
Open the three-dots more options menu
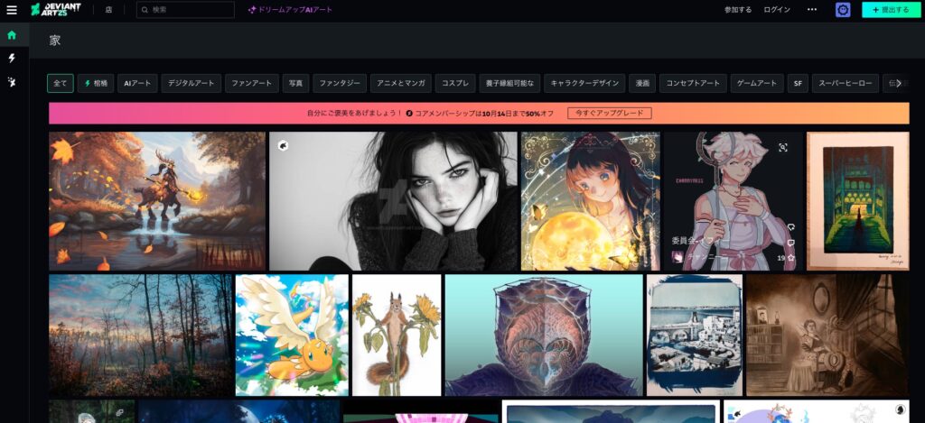811,10
